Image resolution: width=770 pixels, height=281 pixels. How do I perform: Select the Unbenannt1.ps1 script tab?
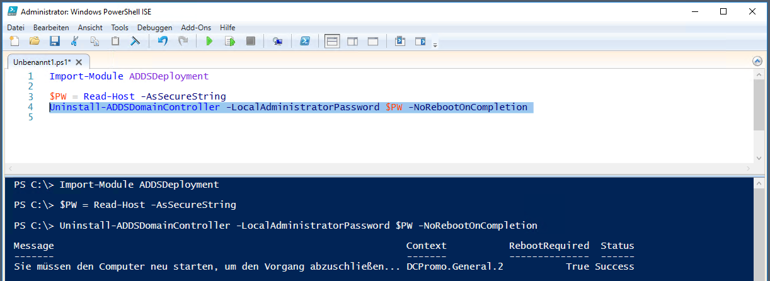[x=42, y=62]
